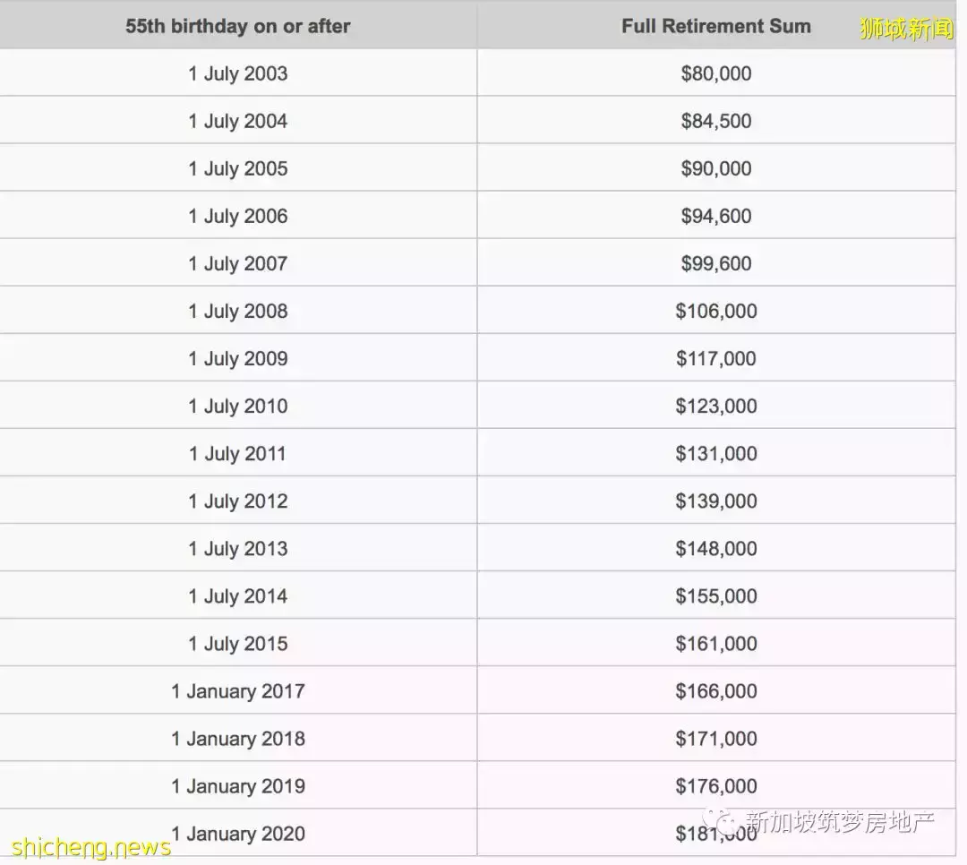Select the $80,000 amount cell
The image size is (967, 865).
[x=715, y=73]
